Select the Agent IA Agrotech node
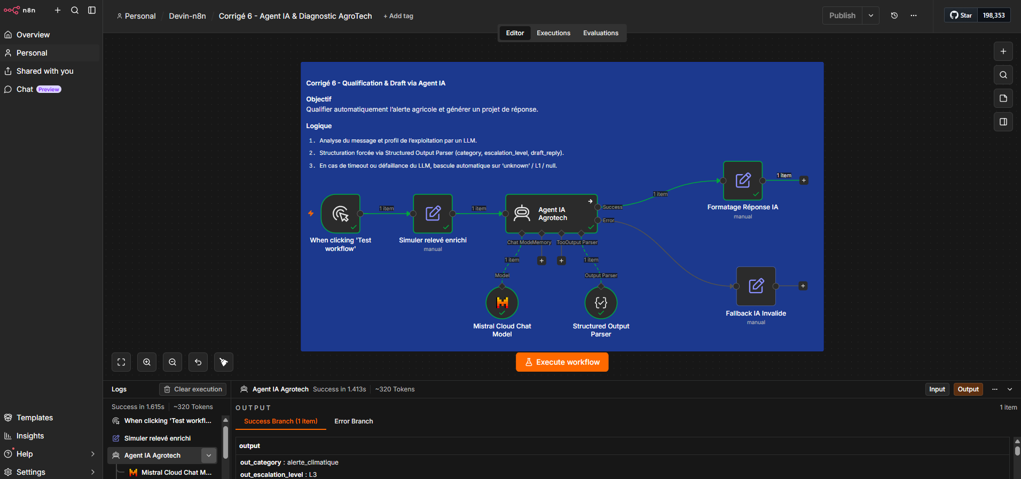This screenshot has height=479, width=1021. point(551,214)
